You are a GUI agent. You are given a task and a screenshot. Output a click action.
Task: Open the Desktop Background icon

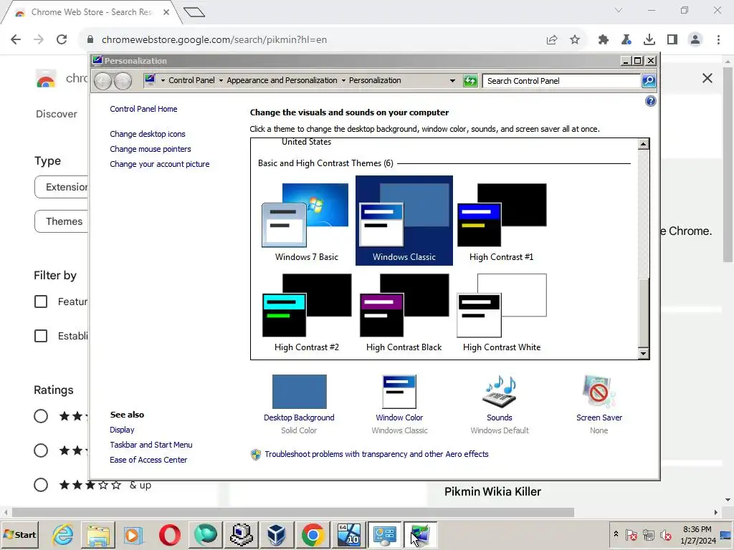tap(299, 392)
